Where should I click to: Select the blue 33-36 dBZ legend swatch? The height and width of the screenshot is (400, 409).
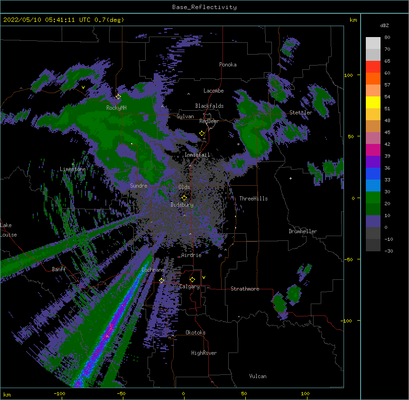[373, 173]
